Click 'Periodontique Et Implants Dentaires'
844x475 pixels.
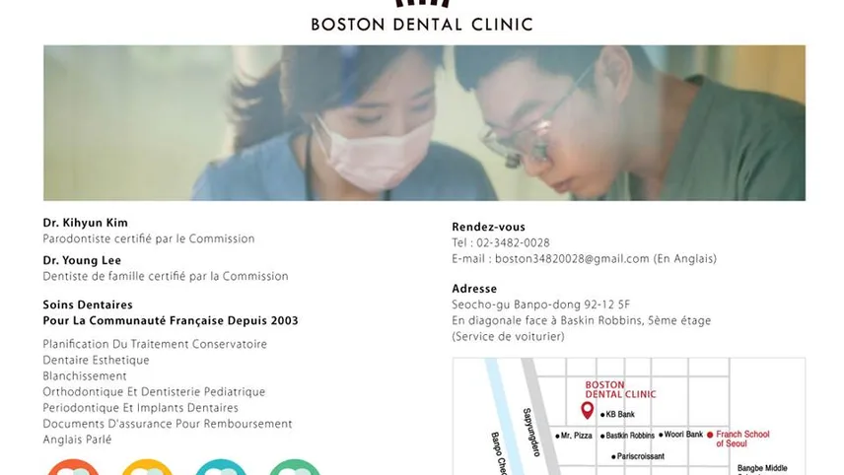point(140,408)
